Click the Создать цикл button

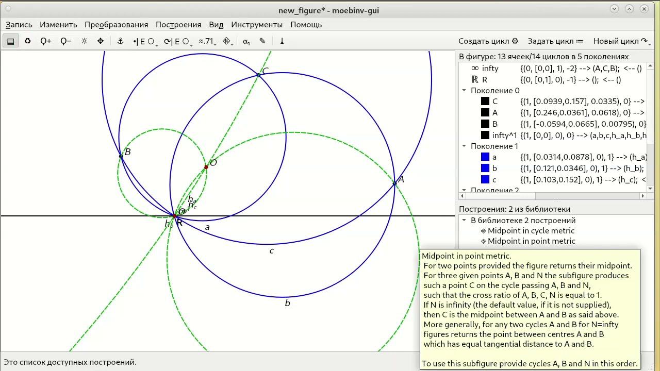(488, 41)
